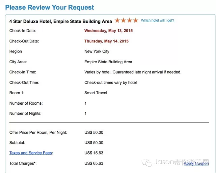Click the Number of Nights label

(25, 113)
